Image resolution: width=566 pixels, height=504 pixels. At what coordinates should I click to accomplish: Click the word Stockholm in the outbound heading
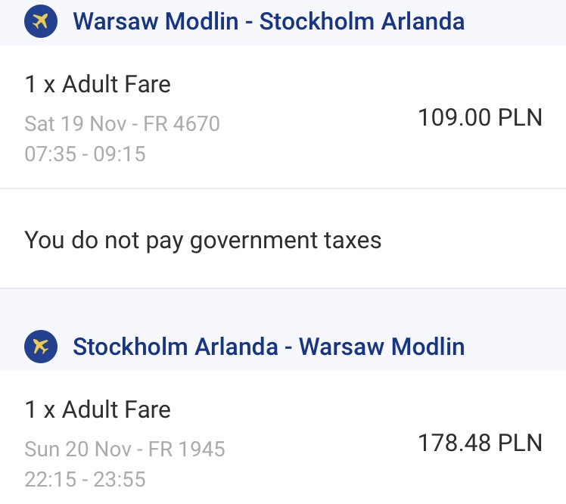pos(316,21)
